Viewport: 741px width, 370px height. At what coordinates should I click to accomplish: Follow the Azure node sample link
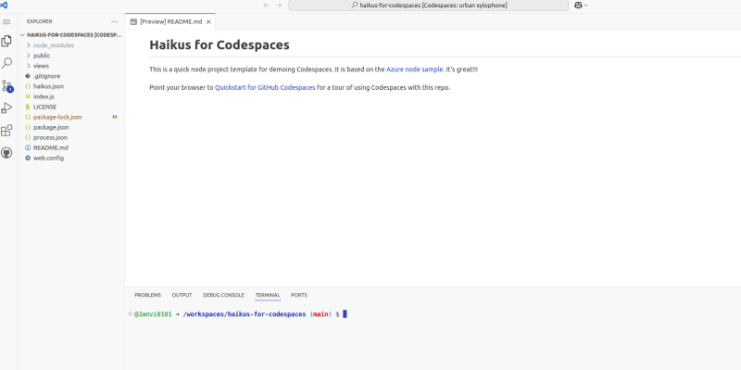(414, 69)
